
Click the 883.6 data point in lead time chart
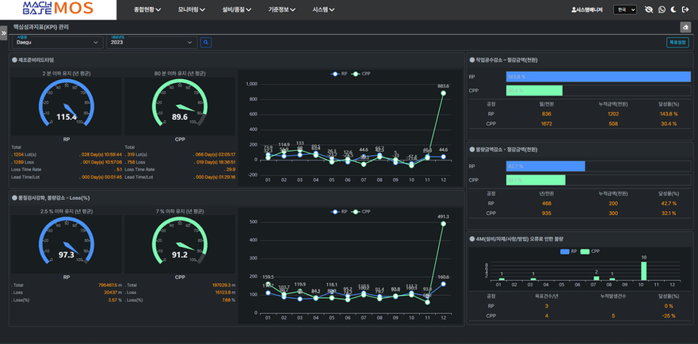[x=444, y=93]
